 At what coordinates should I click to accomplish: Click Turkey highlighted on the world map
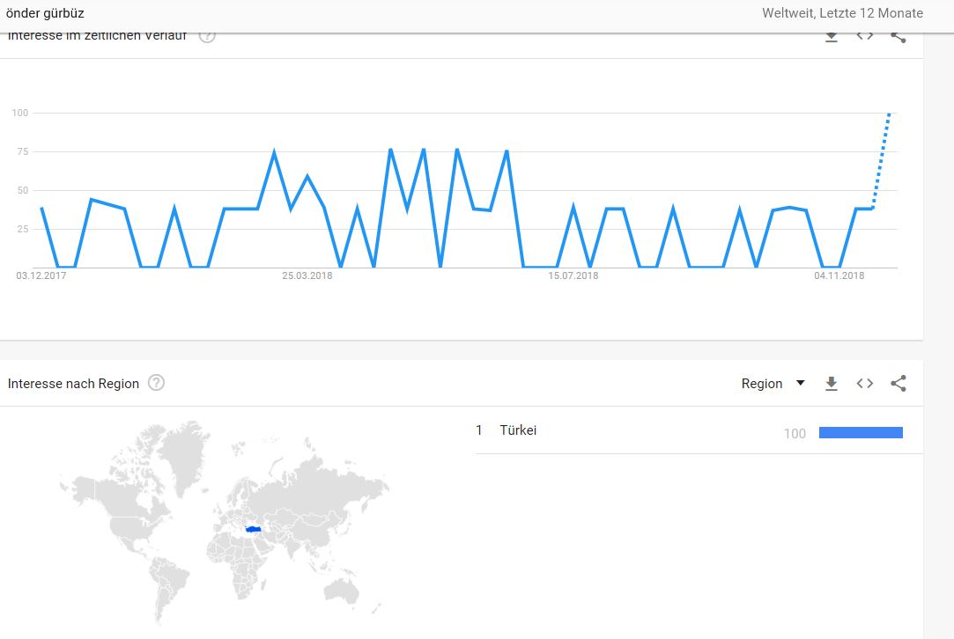tap(254, 529)
